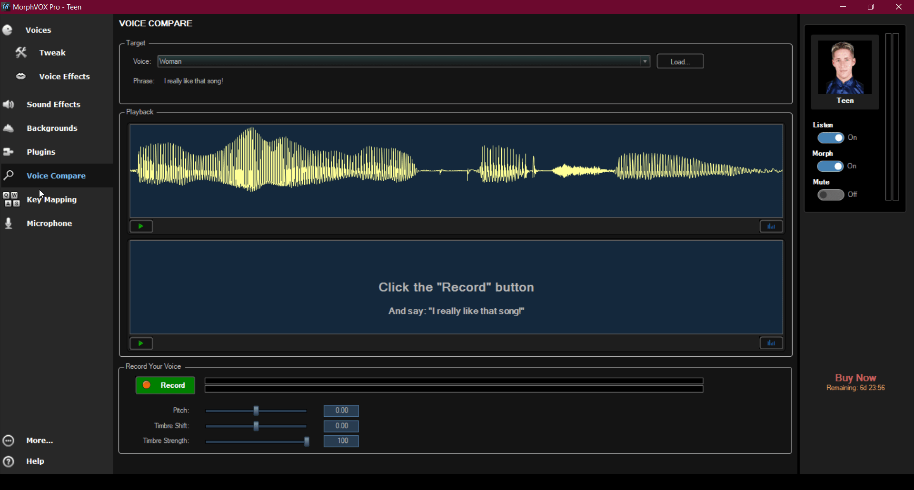The width and height of the screenshot is (914, 490).
Task: Click the Timbre Strength slider handle
Action: (x=307, y=441)
